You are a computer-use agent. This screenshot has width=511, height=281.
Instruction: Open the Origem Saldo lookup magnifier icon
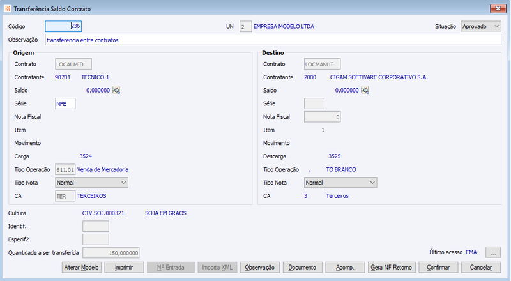point(116,90)
